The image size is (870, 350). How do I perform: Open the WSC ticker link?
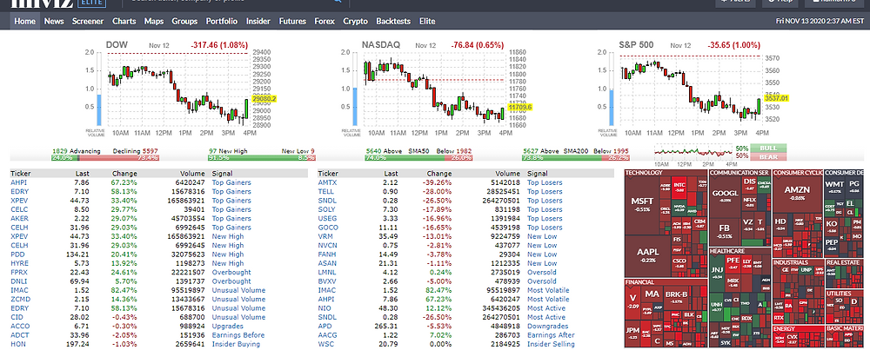325,344
